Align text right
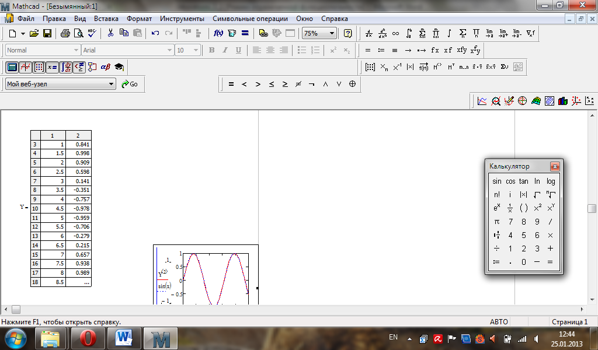Image resolution: width=598 pixels, height=350 pixels. 283,50
